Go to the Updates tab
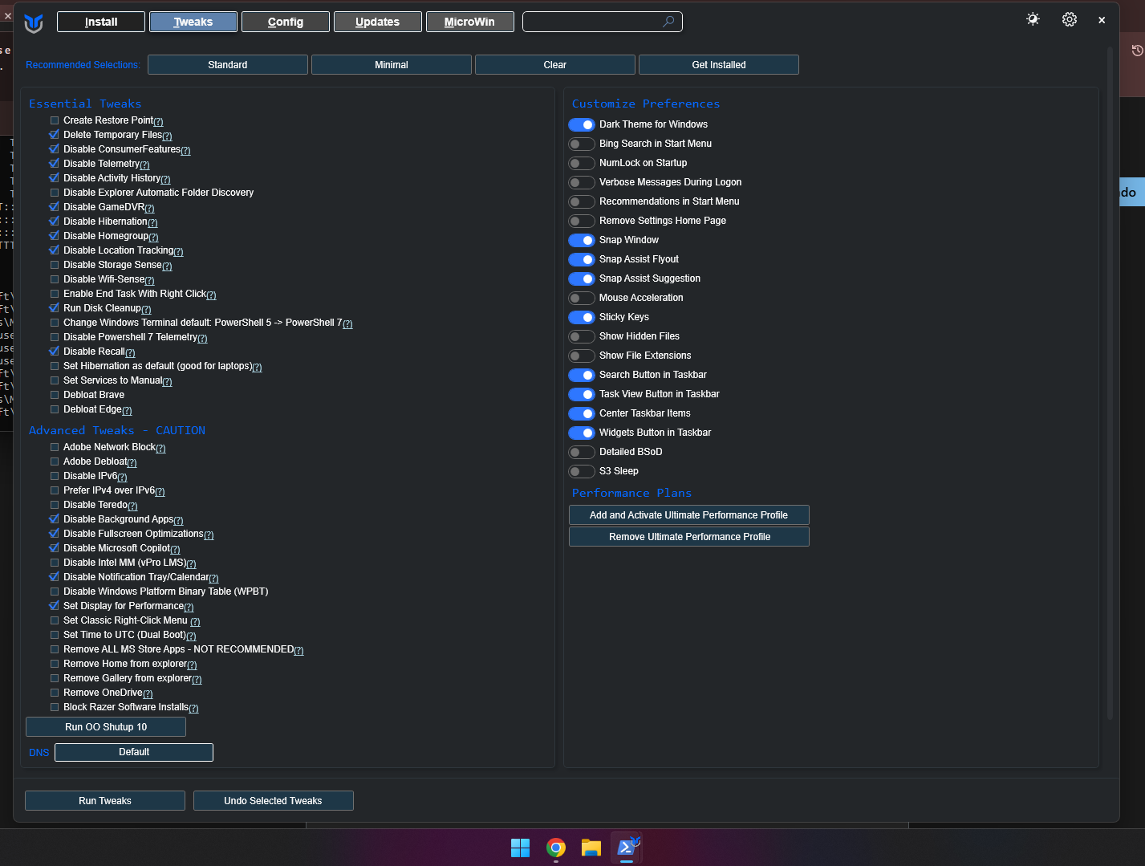The height and width of the screenshot is (866, 1145). 378,22
